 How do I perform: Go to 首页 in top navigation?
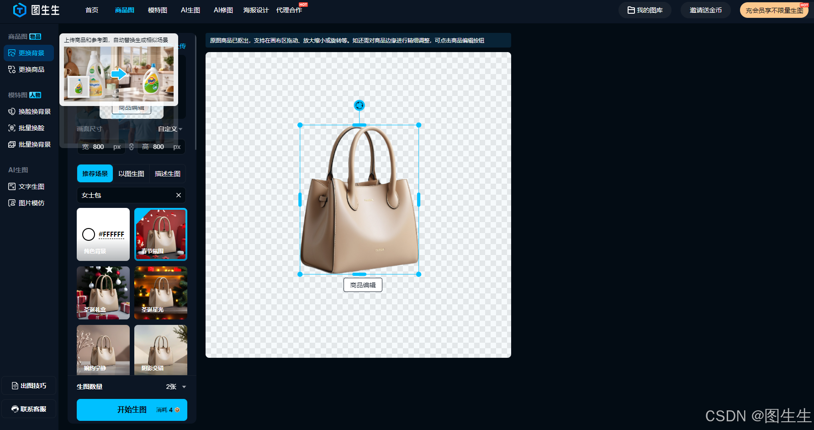tap(92, 10)
